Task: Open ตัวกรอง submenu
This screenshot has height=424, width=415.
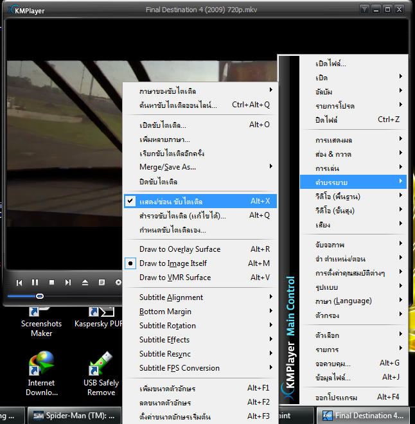Action: tap(353, 315)
